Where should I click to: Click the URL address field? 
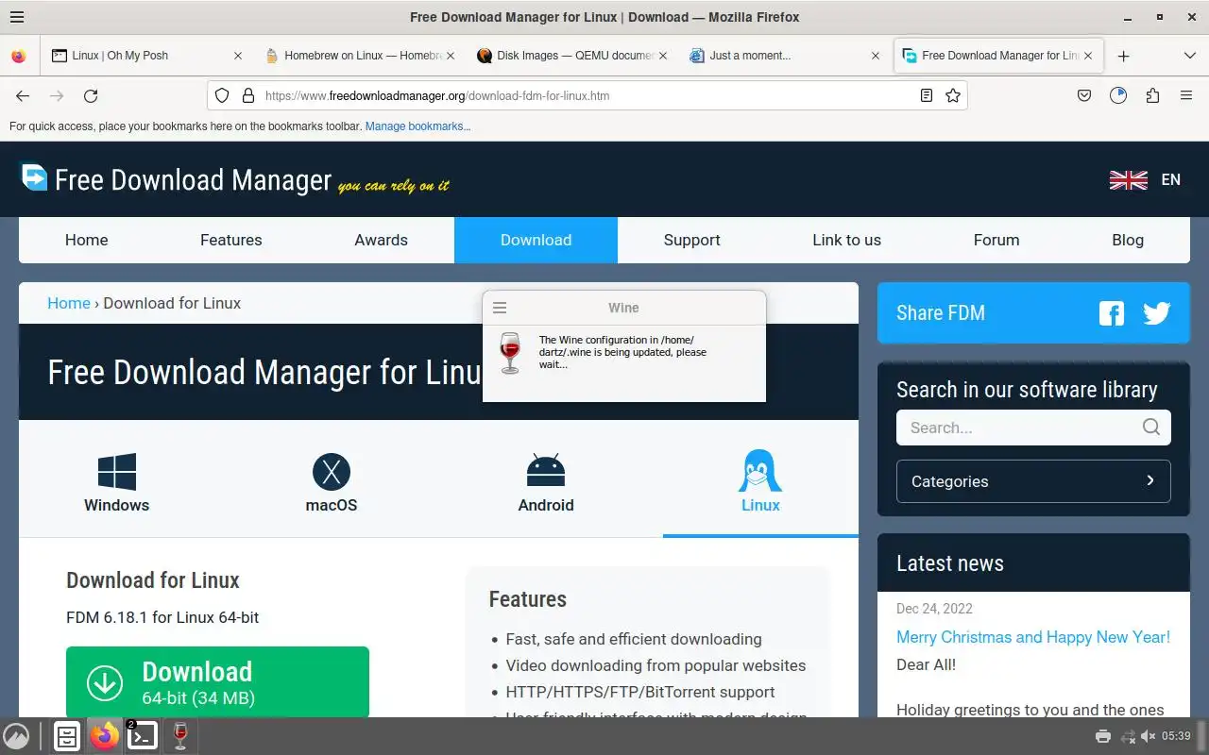coord(586,95)
